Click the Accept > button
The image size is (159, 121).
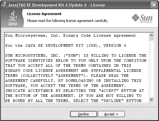click(x=111, y=114)
